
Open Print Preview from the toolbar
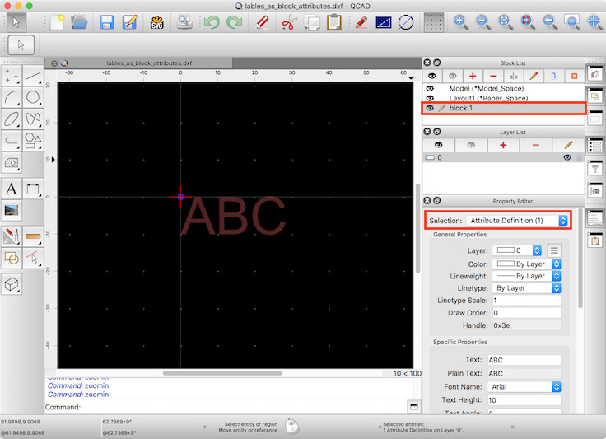pos(184,22)
